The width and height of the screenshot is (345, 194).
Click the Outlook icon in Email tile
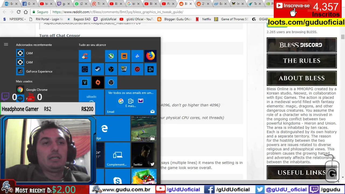[131, 101]
